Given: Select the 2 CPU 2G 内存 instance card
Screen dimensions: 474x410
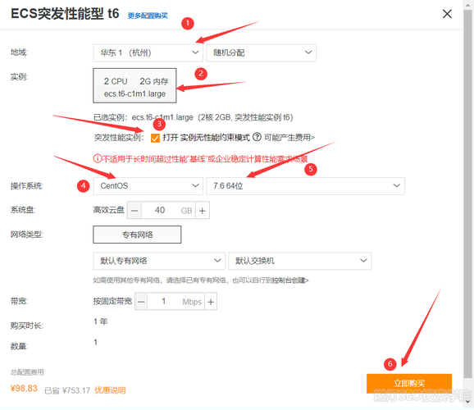Looking at the screenshot, I should [x=134, y=85].
